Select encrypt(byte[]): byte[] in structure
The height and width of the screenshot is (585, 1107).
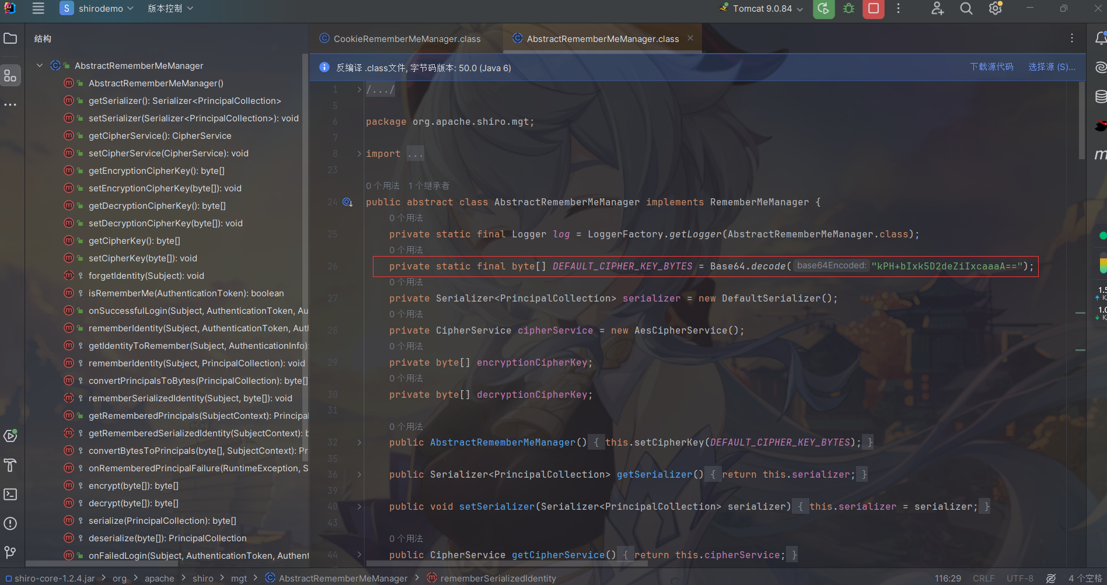(134, 486)
